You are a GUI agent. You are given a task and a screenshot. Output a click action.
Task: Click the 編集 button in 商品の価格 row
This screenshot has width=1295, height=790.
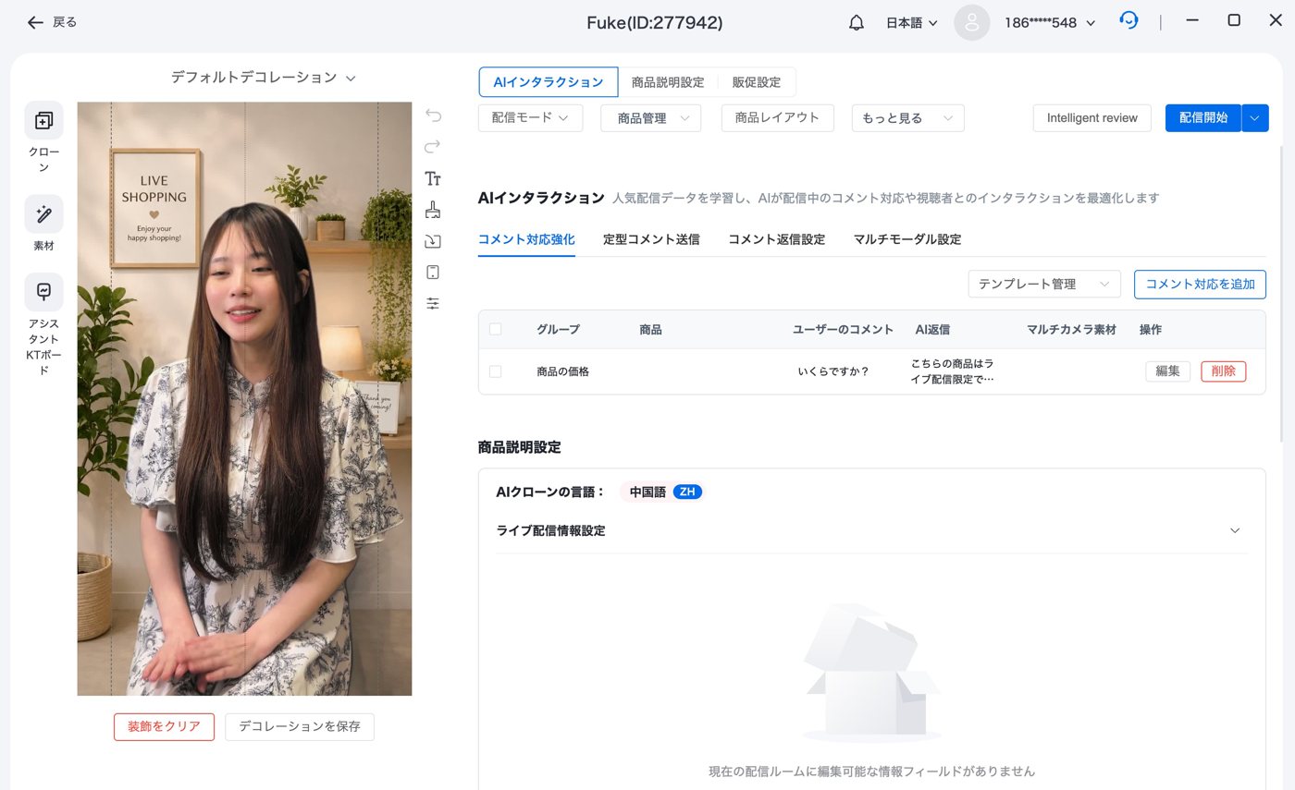(x=1167, y=371)
